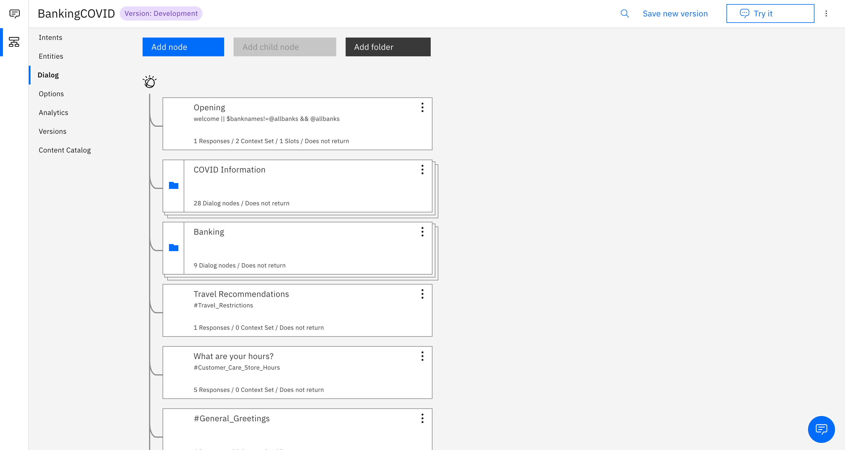Select the #General_Greetings node title

pos(231,419)
